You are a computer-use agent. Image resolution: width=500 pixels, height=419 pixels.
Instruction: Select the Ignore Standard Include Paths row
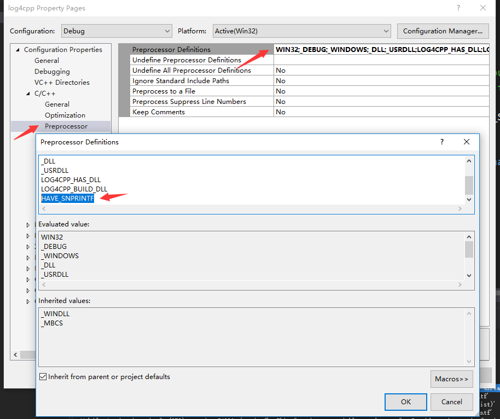pos(202,80)
